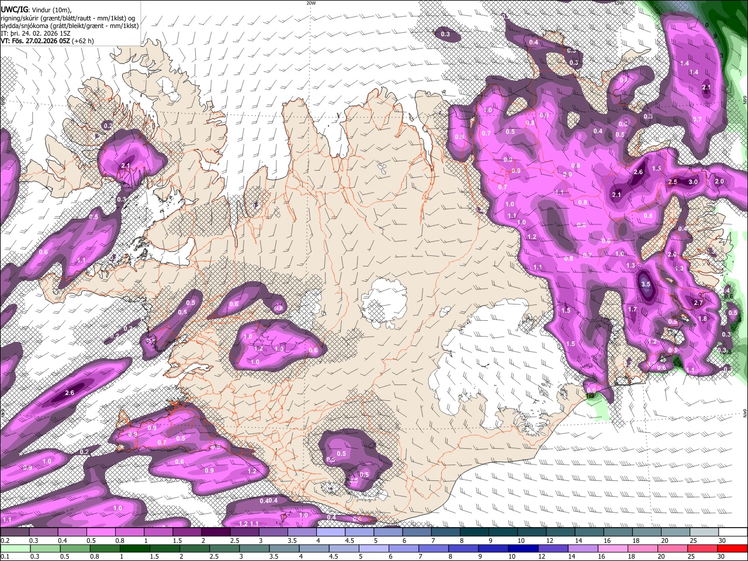Pick the pink 16 swatch, lower legend row

(613, 548)
